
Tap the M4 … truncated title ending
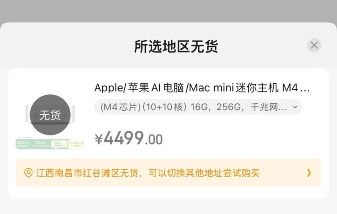point(296,88)
